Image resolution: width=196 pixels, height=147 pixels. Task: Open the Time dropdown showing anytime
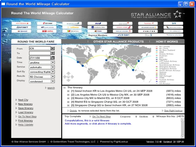point(53,62)
